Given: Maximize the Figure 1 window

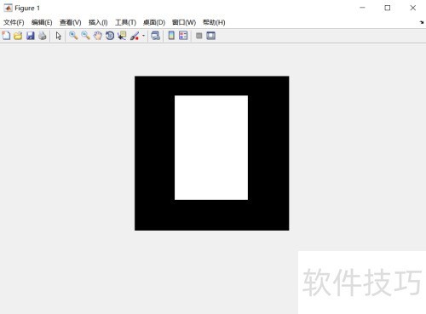Looking at the screenshot, I should pos(388,8).
